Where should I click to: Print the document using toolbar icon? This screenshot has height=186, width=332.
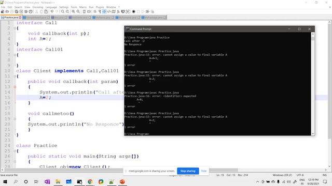pos(31,11)
